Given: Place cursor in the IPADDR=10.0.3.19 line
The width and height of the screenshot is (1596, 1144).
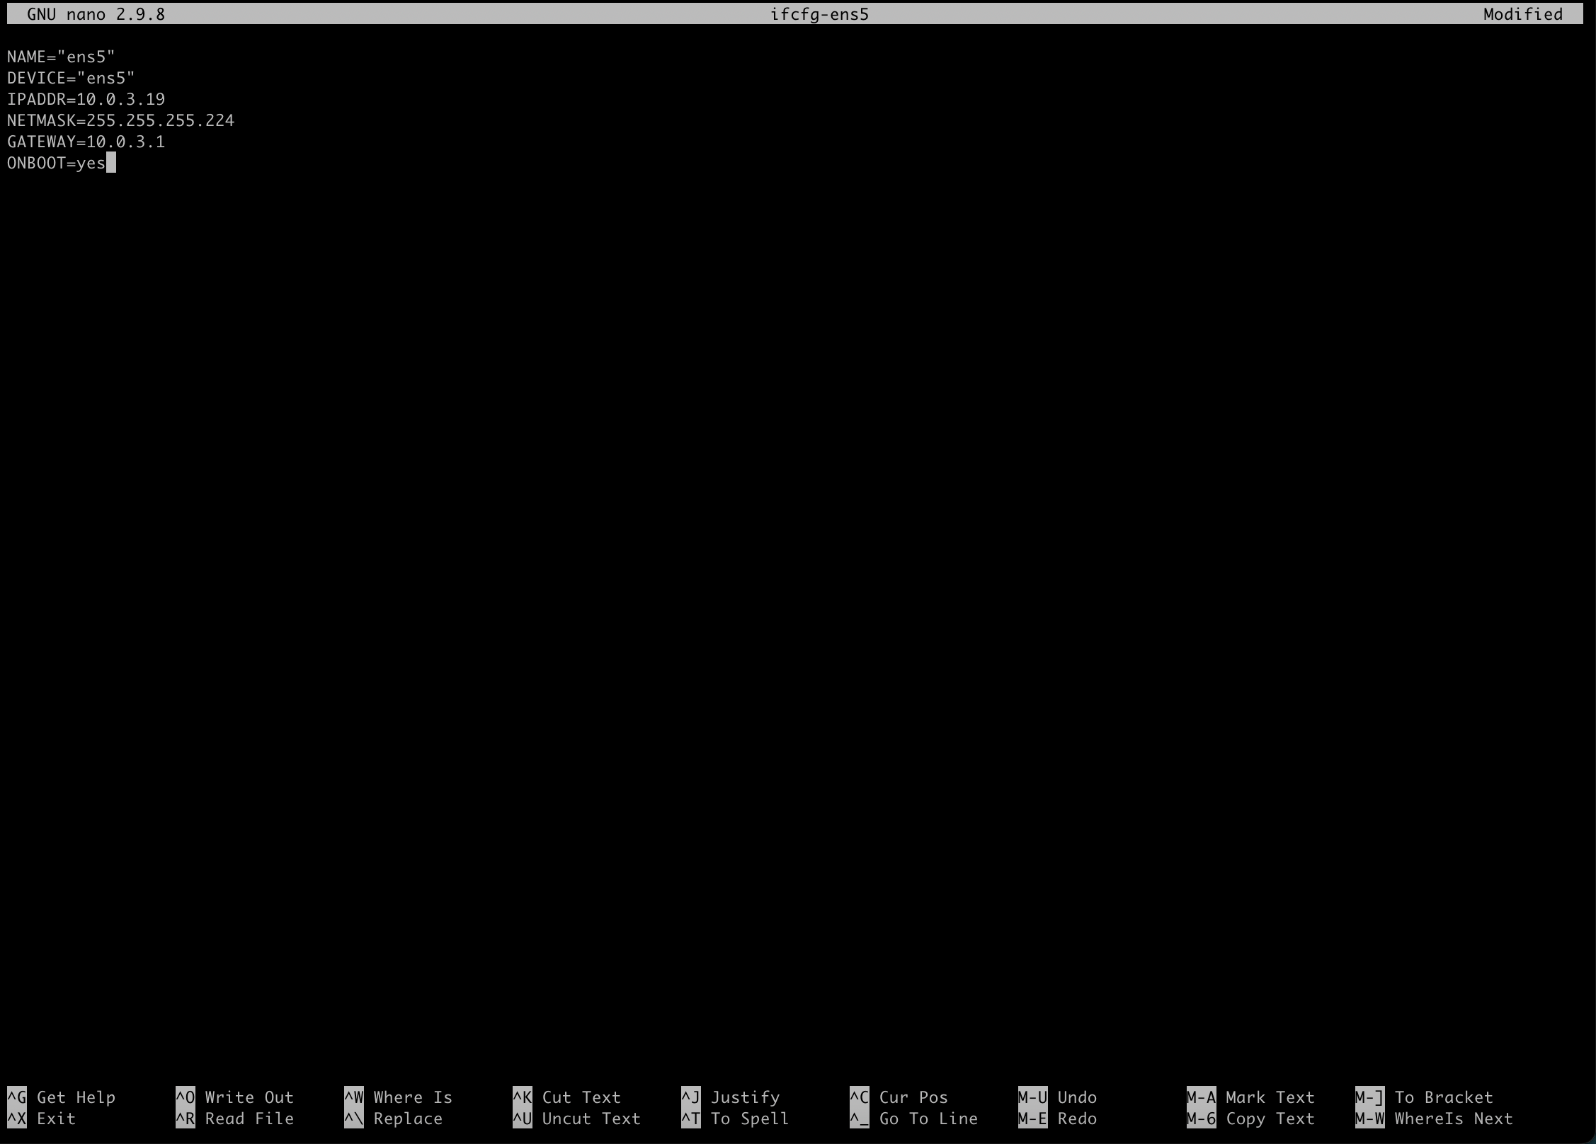Looking at the screenshot, I should 86,99.
